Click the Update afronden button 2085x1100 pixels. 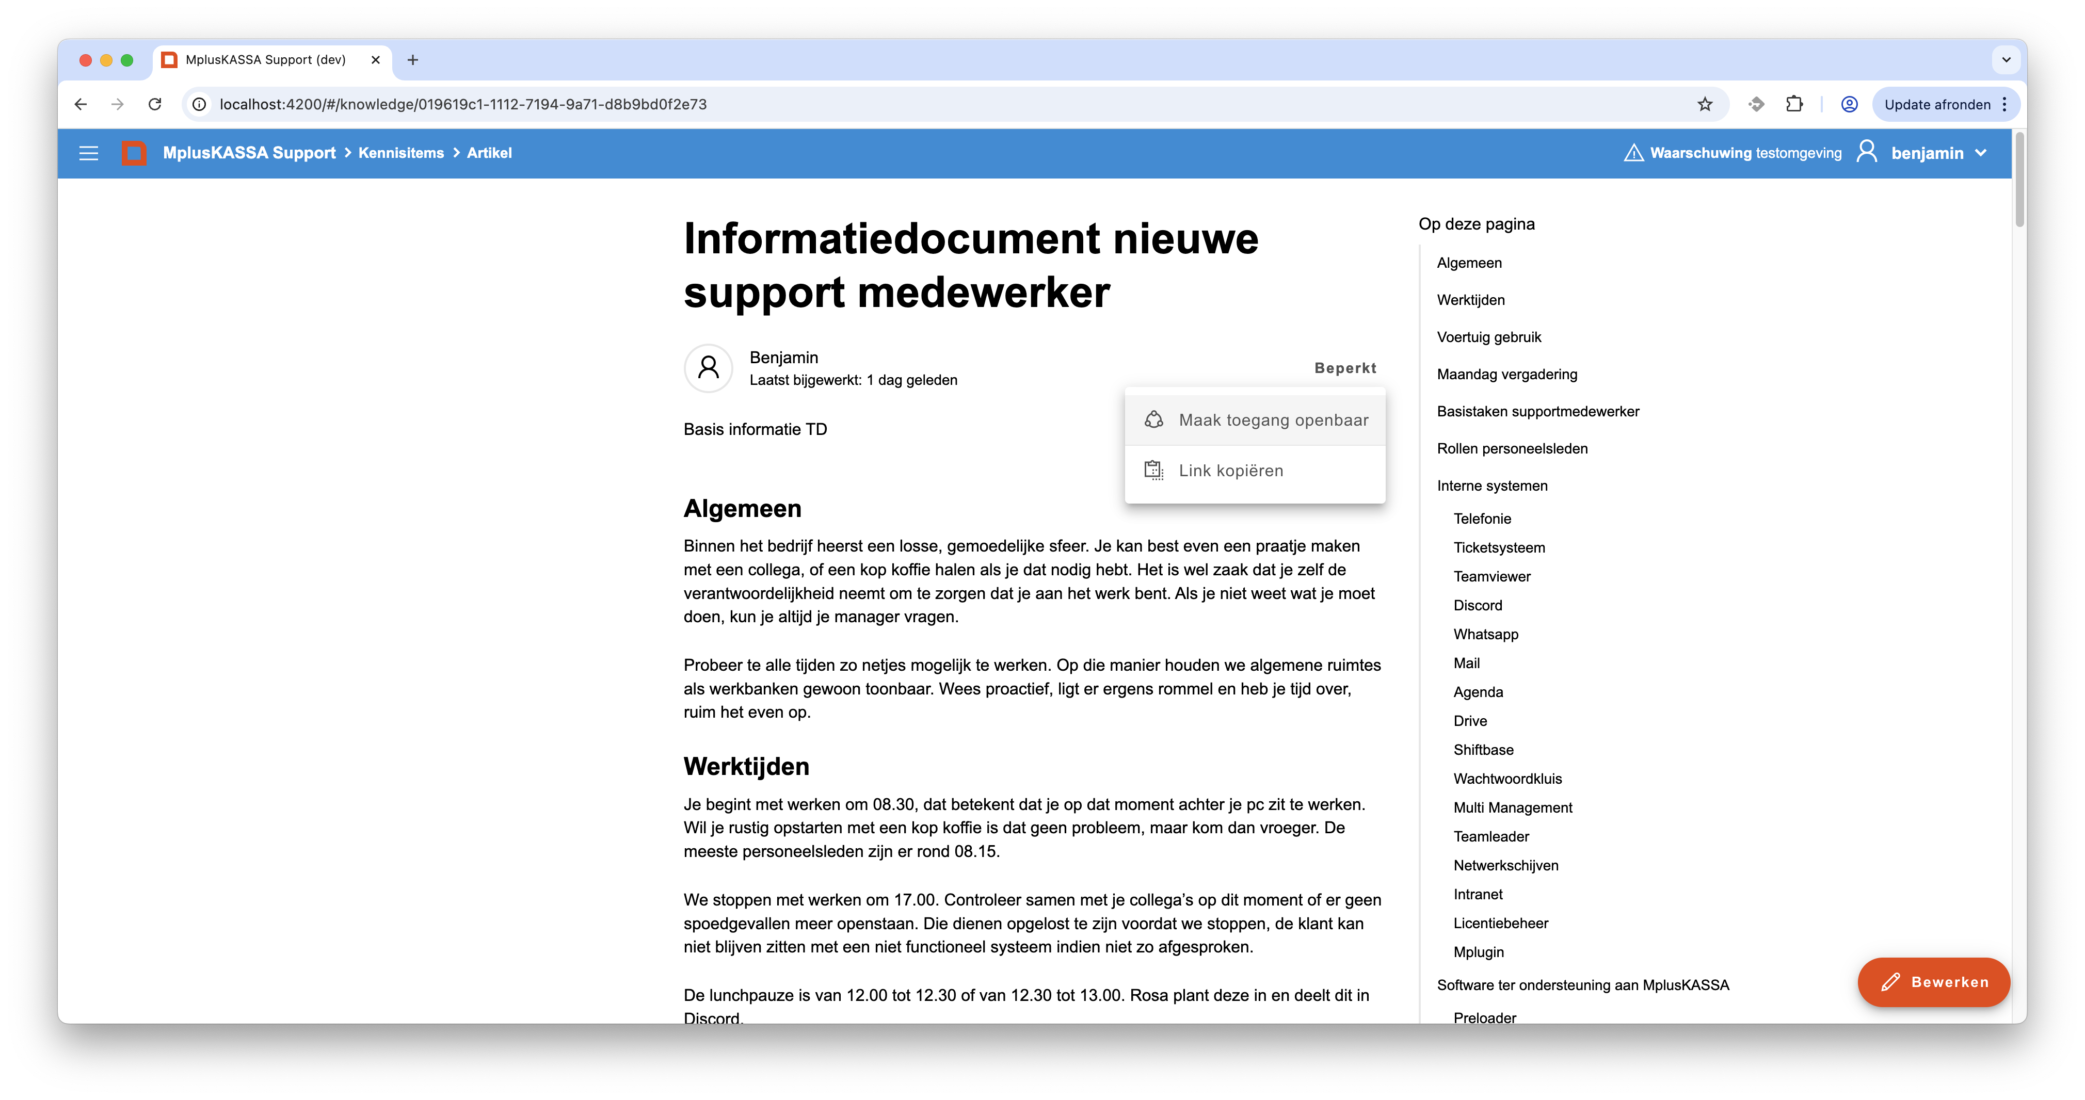click(x=1937, y=104)
